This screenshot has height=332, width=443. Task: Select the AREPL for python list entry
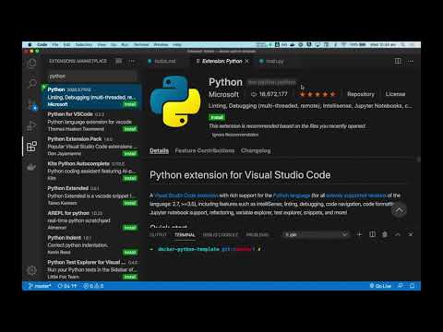pos(91,220)
